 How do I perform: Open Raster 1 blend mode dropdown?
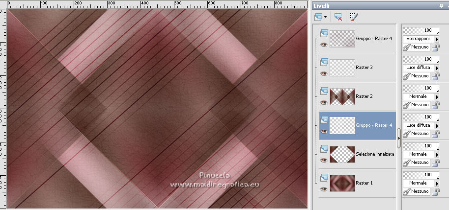(x=437, y=183)
